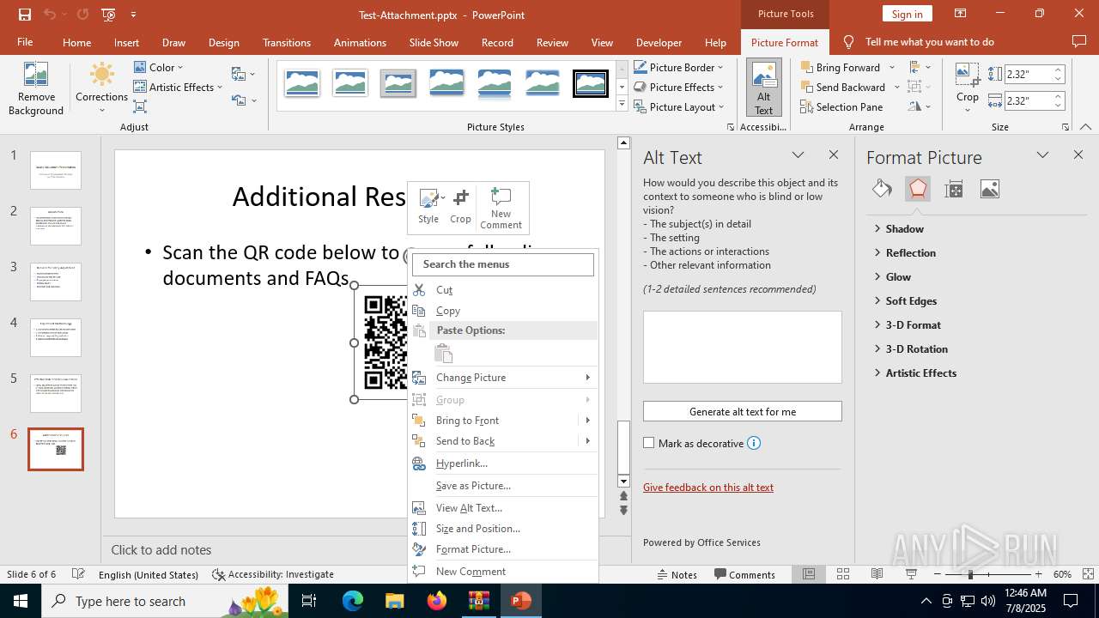
Task: Select the Picture tab icon in Format Picture
Action: coord(990,189)
